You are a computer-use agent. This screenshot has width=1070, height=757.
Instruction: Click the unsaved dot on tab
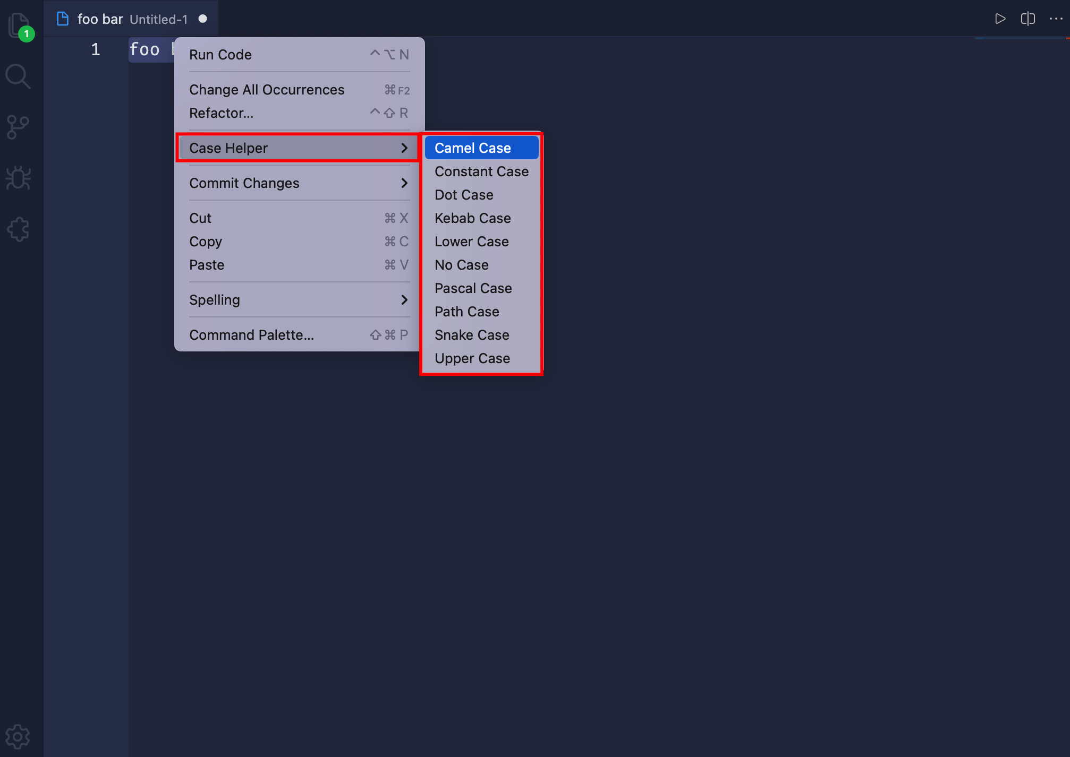coord(202,19)
